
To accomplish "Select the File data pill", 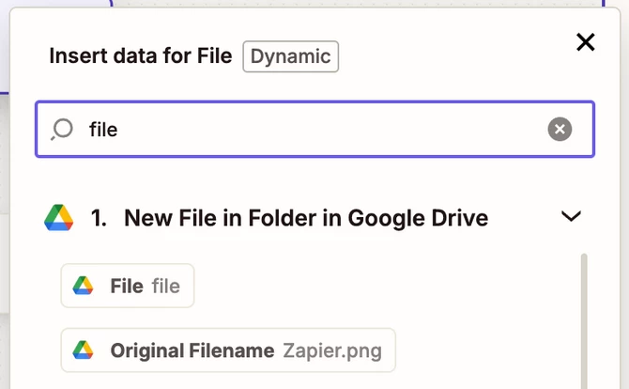I will coord(128,286).
